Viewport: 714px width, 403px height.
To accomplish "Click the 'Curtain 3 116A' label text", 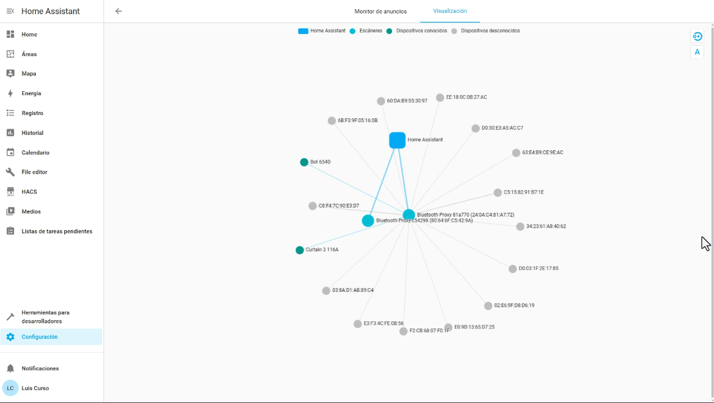I will [322, 250].
